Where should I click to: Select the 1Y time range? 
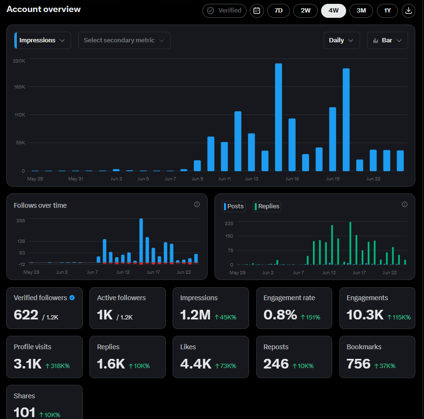pos(387,11)
